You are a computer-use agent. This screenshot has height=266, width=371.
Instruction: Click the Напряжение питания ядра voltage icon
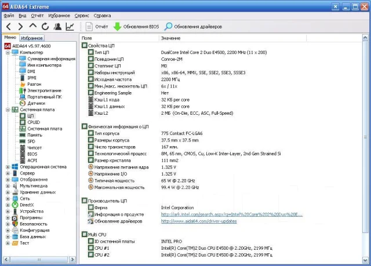click(90, 167)
